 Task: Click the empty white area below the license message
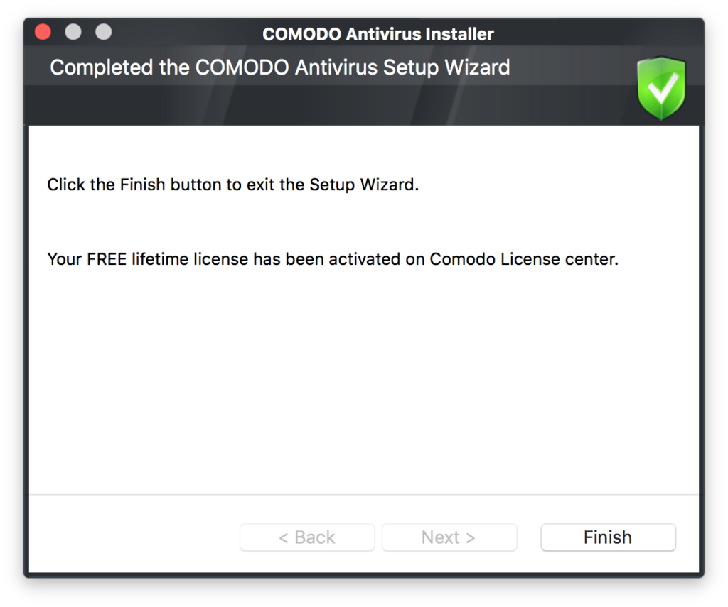tap(364, 381)
